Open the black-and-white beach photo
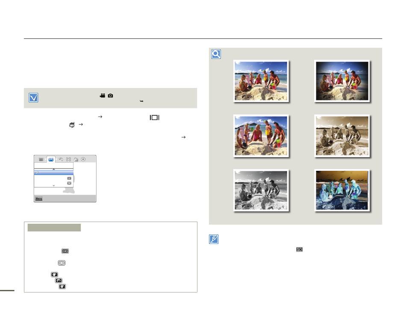Viewport: 406px width, 310px height. point(261,190)
